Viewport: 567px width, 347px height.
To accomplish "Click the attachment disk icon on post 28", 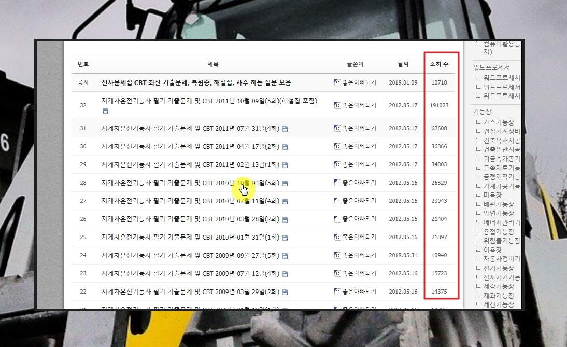I will (x=285, y=183).
